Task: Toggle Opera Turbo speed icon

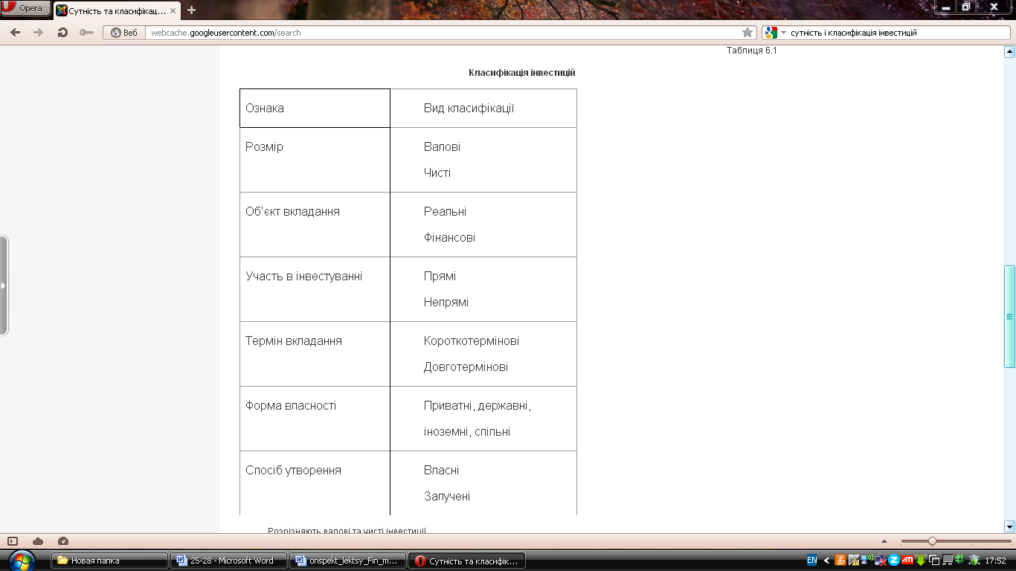Action: [63, 541]
